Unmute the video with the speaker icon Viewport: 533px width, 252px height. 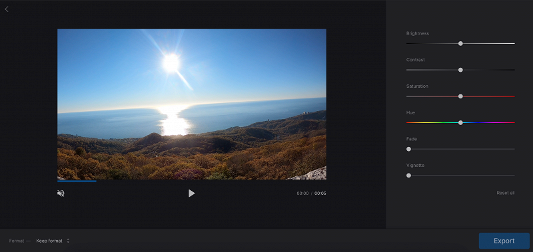61,193
